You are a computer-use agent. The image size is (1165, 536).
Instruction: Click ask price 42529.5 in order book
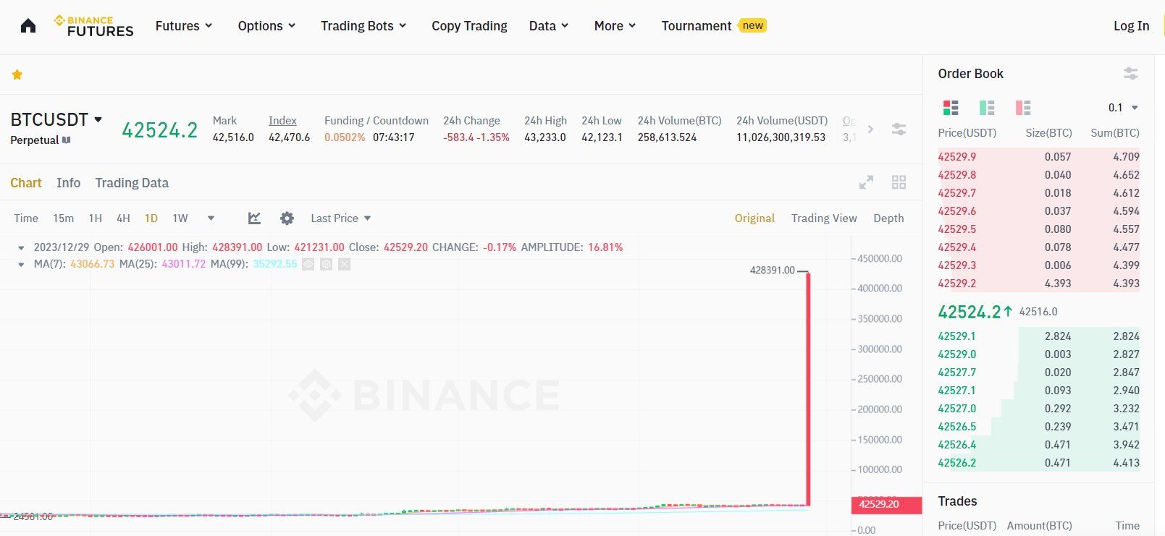click(956, 229)
